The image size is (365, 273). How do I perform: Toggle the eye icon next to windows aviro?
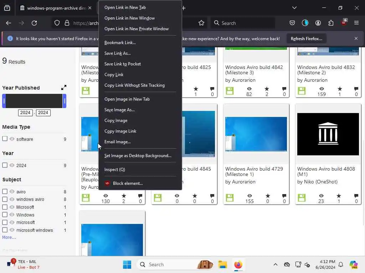point(12,199)
